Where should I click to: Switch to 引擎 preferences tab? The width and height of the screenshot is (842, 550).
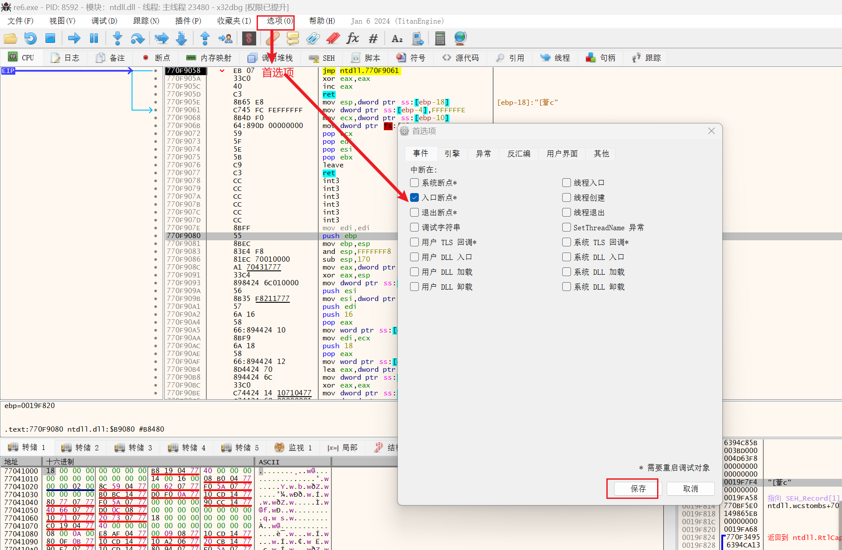tap(452, 153)
